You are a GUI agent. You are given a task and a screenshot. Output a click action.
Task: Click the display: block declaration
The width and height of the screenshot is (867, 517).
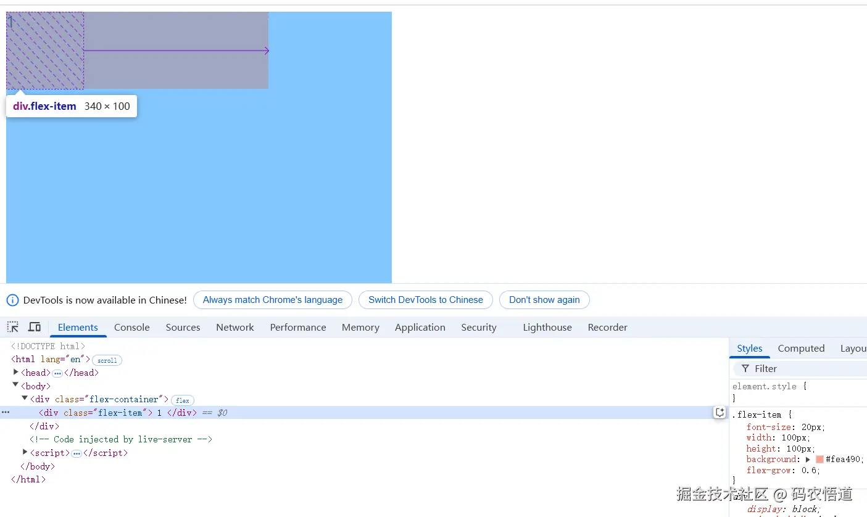pyautogui.click(x=784, y=510)
